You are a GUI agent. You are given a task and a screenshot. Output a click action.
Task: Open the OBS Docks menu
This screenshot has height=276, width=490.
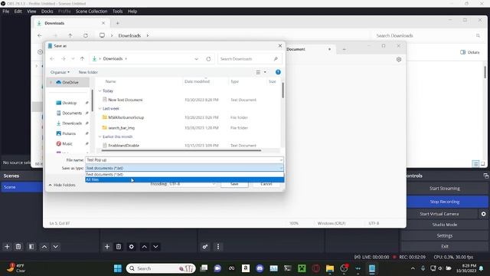click(x=47, y=11)
